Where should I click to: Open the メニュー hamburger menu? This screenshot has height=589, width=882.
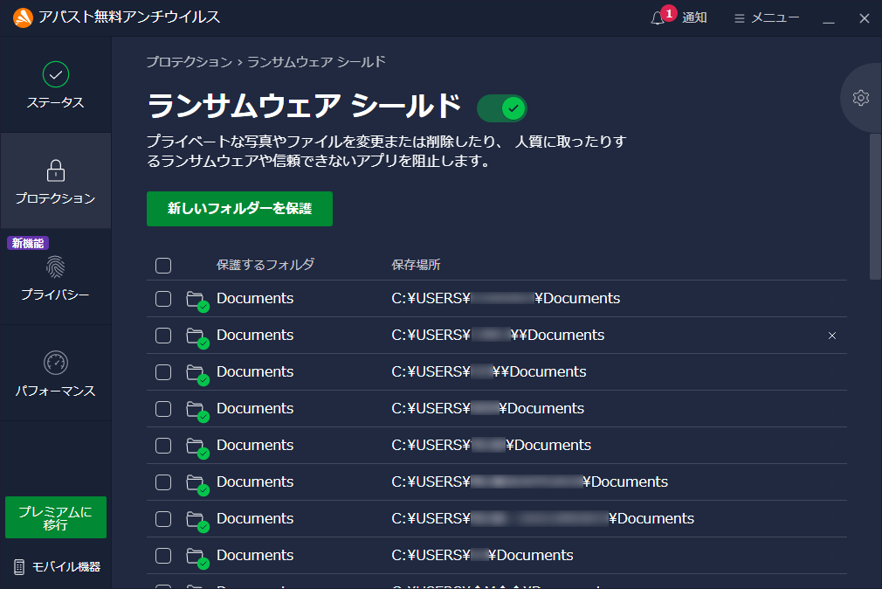[766, 18]
